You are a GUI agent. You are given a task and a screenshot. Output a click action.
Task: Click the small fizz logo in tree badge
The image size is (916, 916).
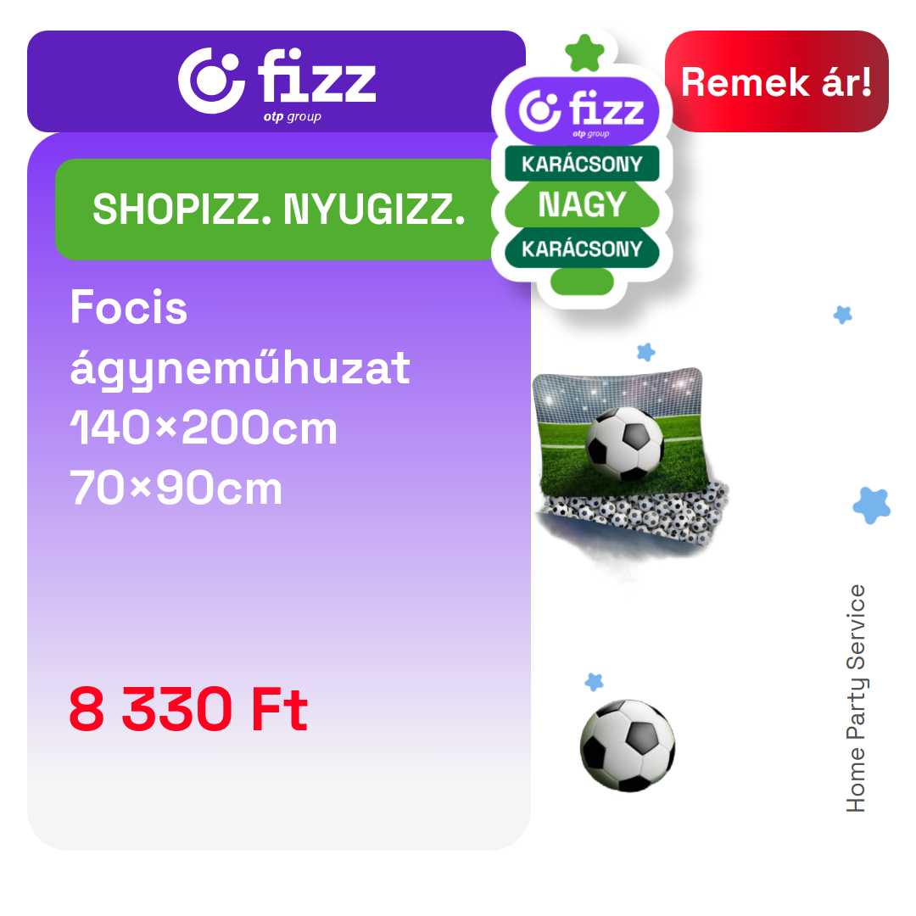[582, 112]
